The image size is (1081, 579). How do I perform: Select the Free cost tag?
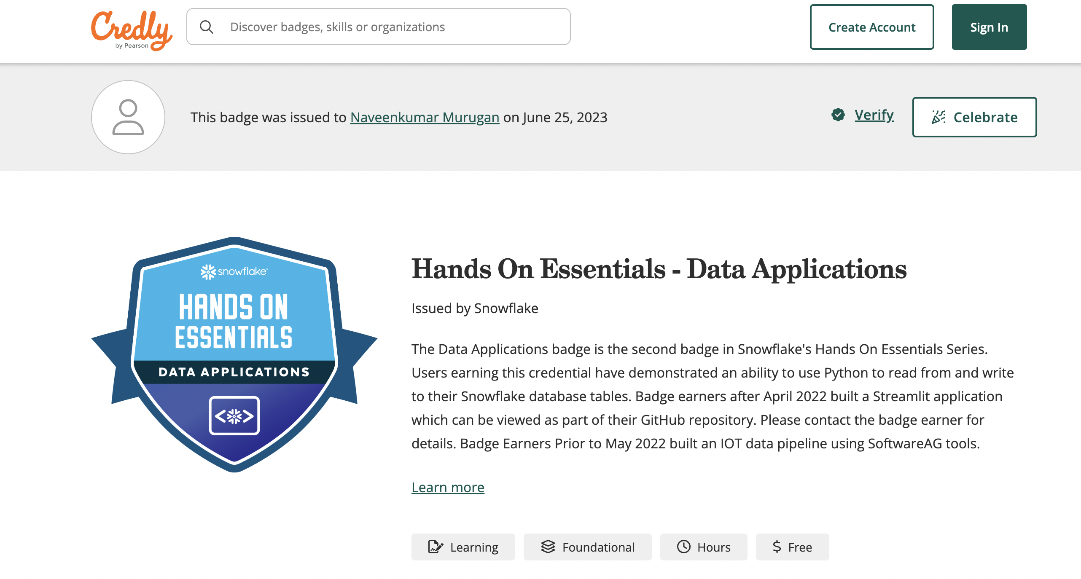coord(792,547)
